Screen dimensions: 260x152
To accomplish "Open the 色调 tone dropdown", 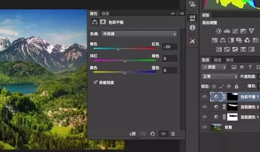I will pos(139,34).
